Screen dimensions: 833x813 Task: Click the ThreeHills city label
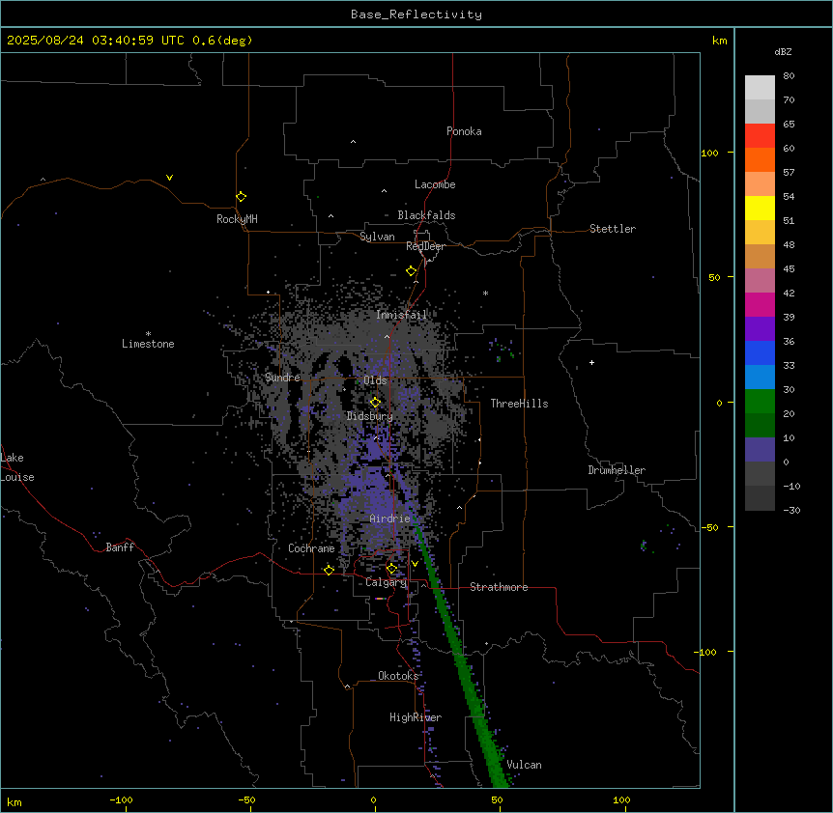click(x=519, y=404)
